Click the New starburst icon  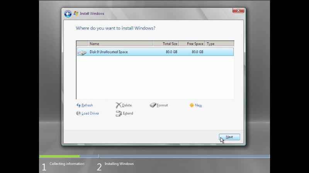coord(192,105)
